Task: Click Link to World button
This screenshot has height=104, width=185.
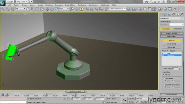Action: pos(171,44)
